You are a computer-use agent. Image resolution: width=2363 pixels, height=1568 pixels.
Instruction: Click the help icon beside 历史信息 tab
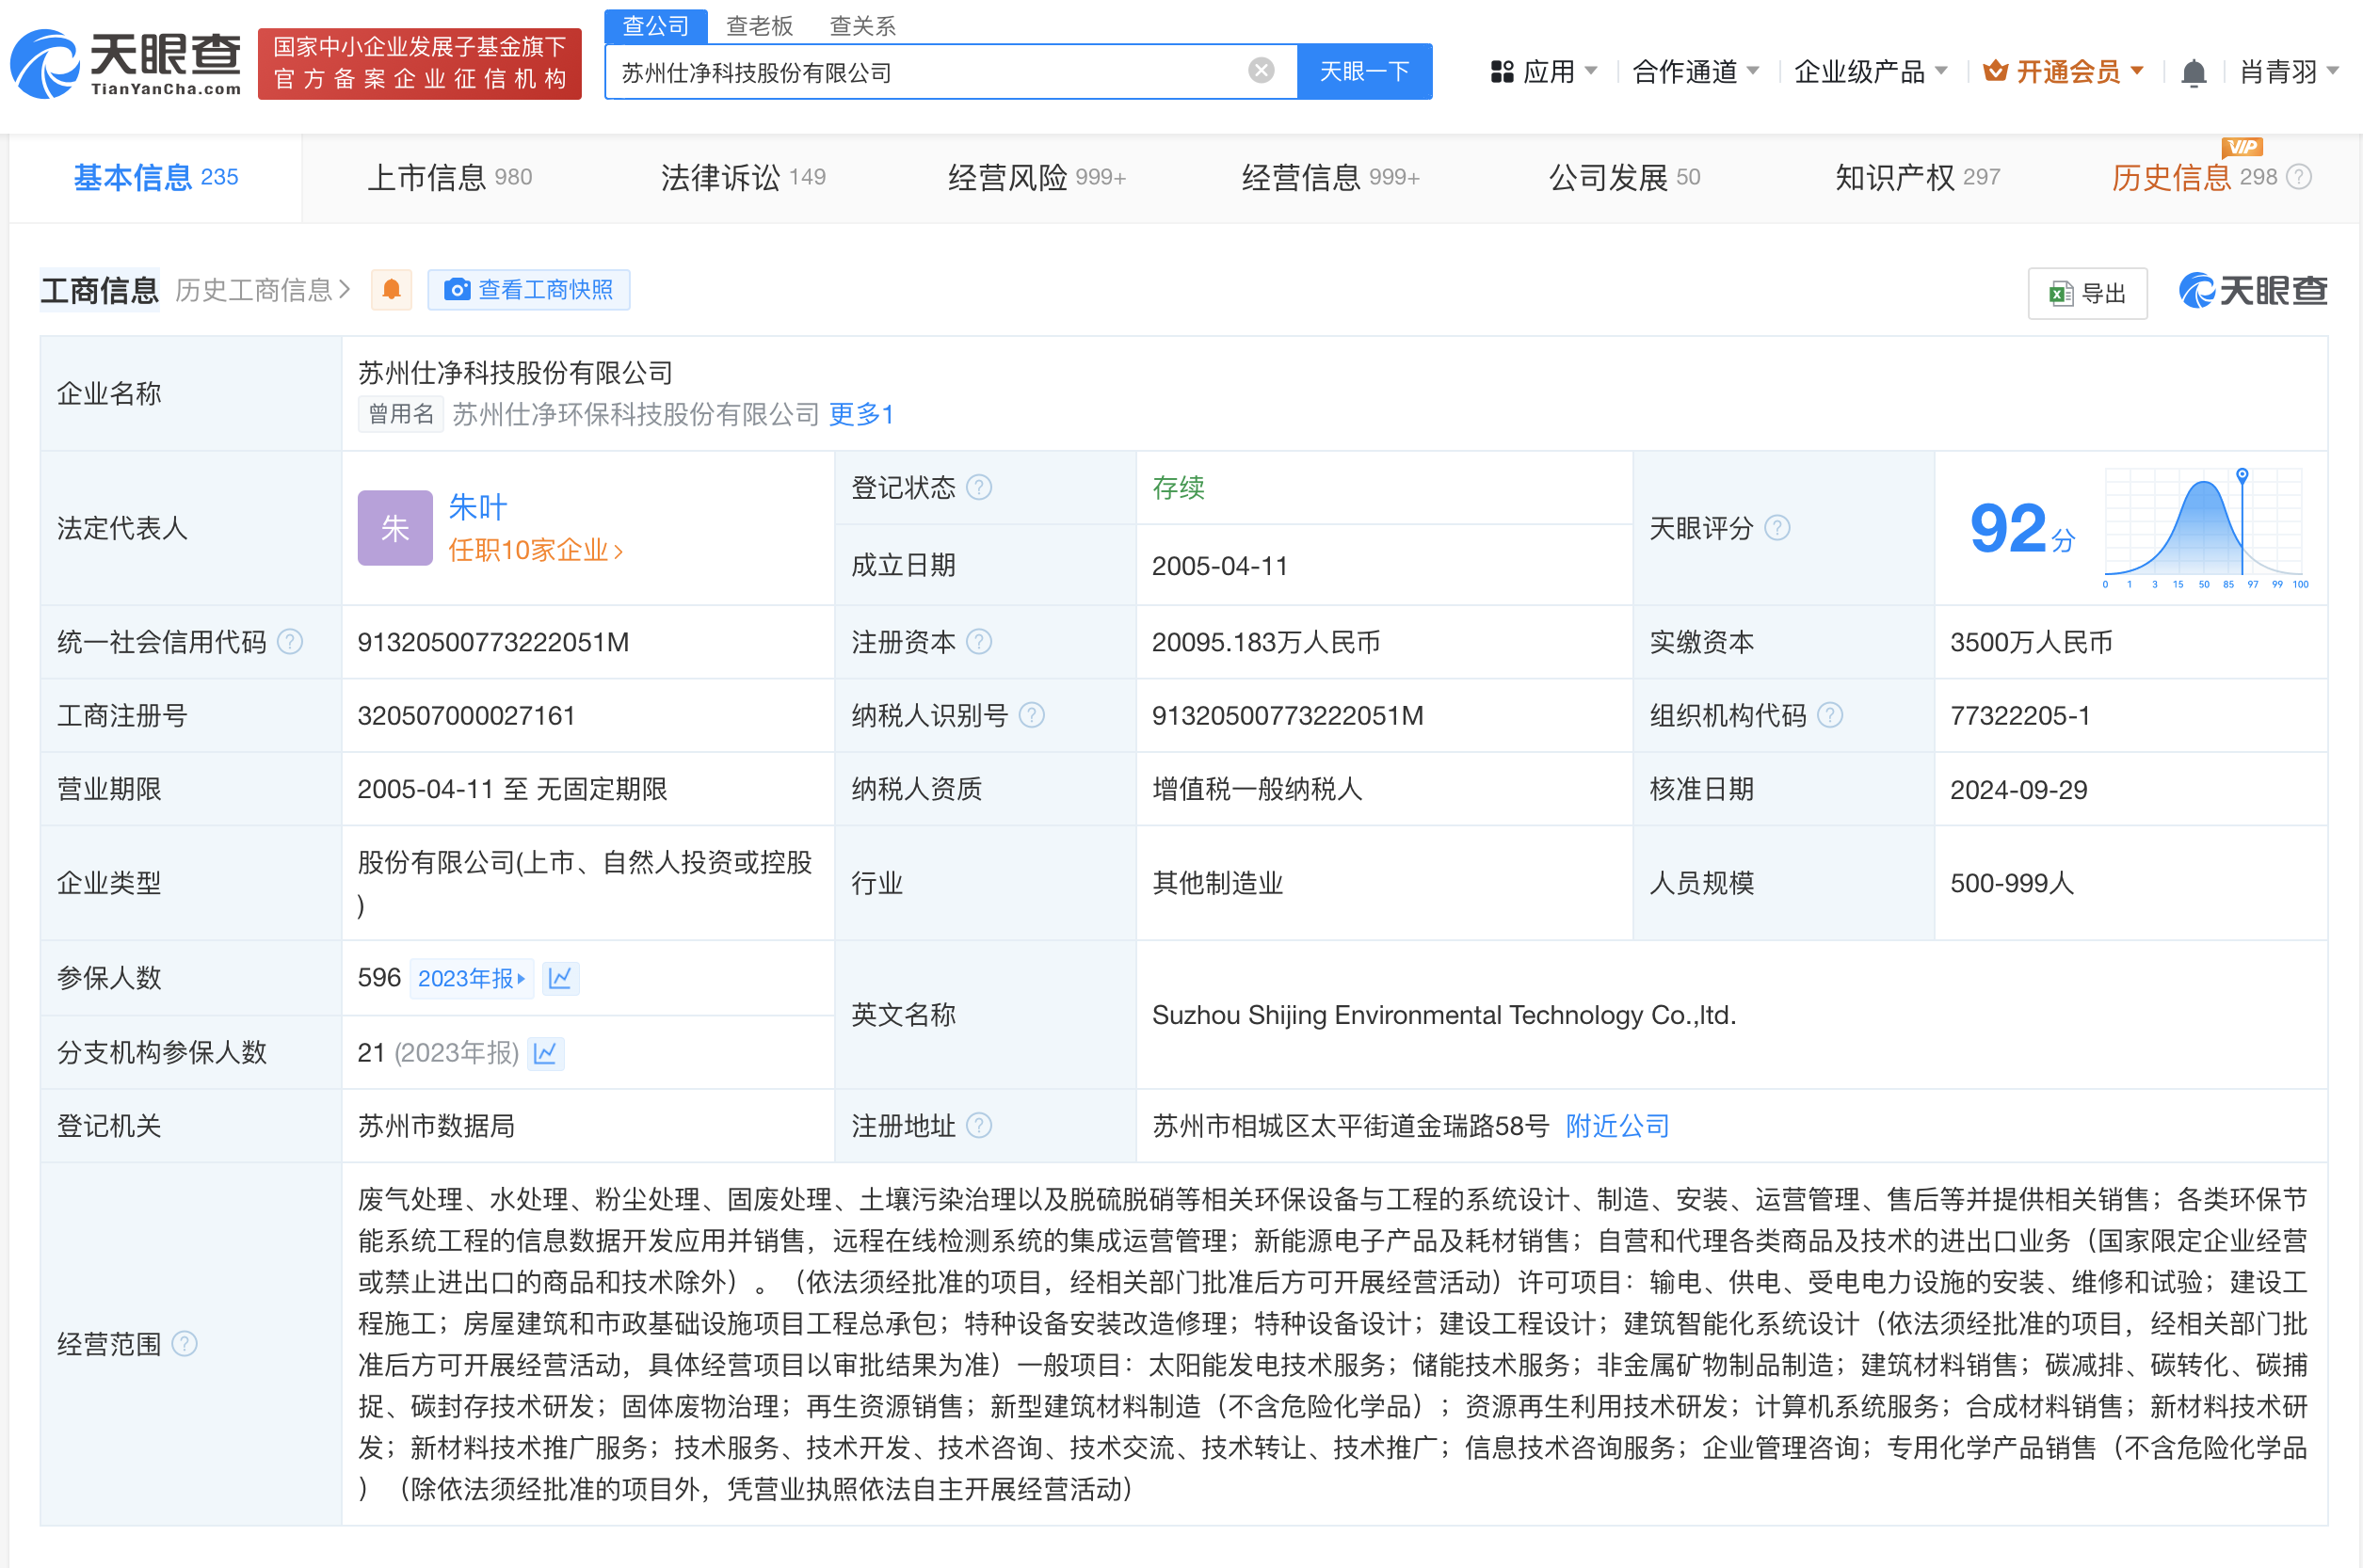coord(2299,177)
